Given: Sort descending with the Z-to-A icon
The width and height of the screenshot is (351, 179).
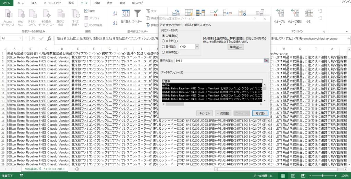Looking at the screenshot, I should 115,23.
